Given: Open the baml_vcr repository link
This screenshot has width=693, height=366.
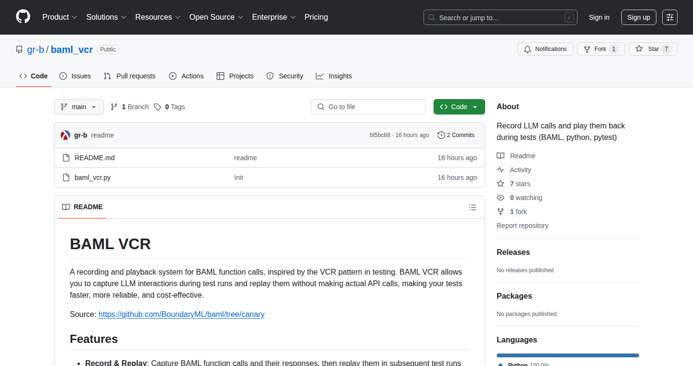Looking at the screenshot, I should tap(72, 49).
